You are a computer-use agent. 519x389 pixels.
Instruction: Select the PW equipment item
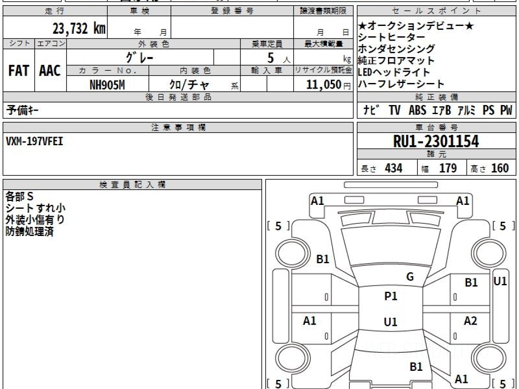[506, 111]
